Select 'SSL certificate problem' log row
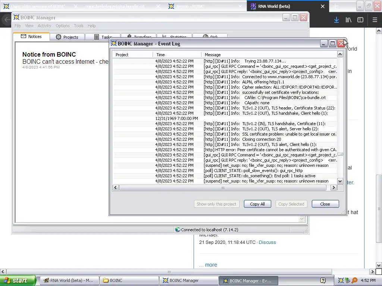Screen dimensions: 382x286 pyautogui.click(x=225, y=134)
